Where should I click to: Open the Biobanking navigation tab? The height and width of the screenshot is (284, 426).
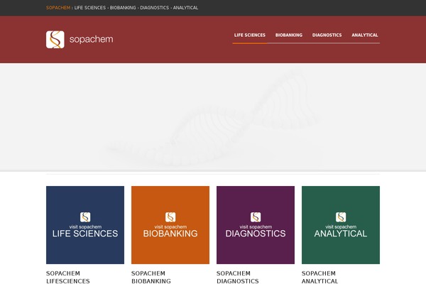pyautogui.click(x=289, y=35)
